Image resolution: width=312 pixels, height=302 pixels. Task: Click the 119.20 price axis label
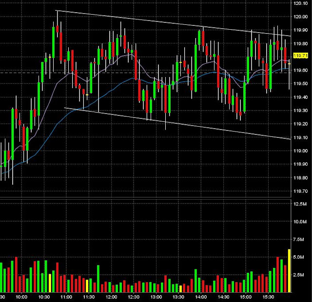click(300, 124)
